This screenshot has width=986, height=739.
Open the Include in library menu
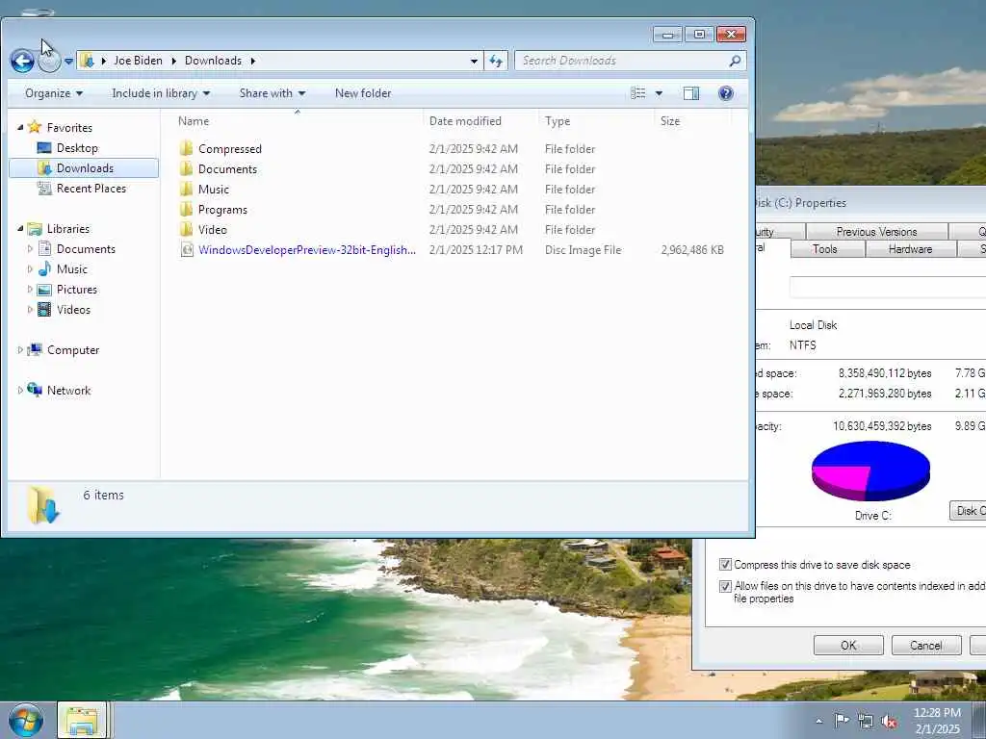(x=161, y=93)
